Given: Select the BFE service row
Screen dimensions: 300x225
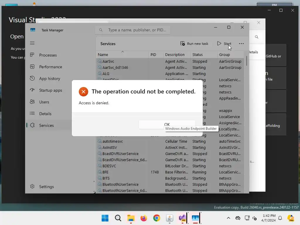Looking at the screenshot, I should click(x=170, y=172).
